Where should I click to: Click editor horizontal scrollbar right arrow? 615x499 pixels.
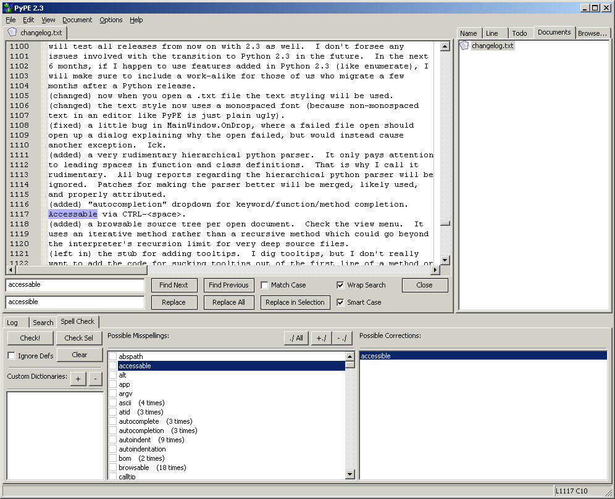point(435,270)
